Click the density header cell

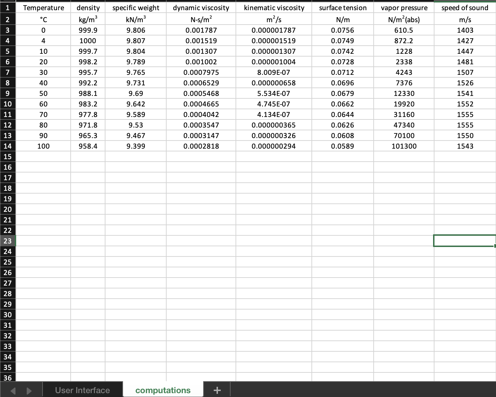[88, 7]
